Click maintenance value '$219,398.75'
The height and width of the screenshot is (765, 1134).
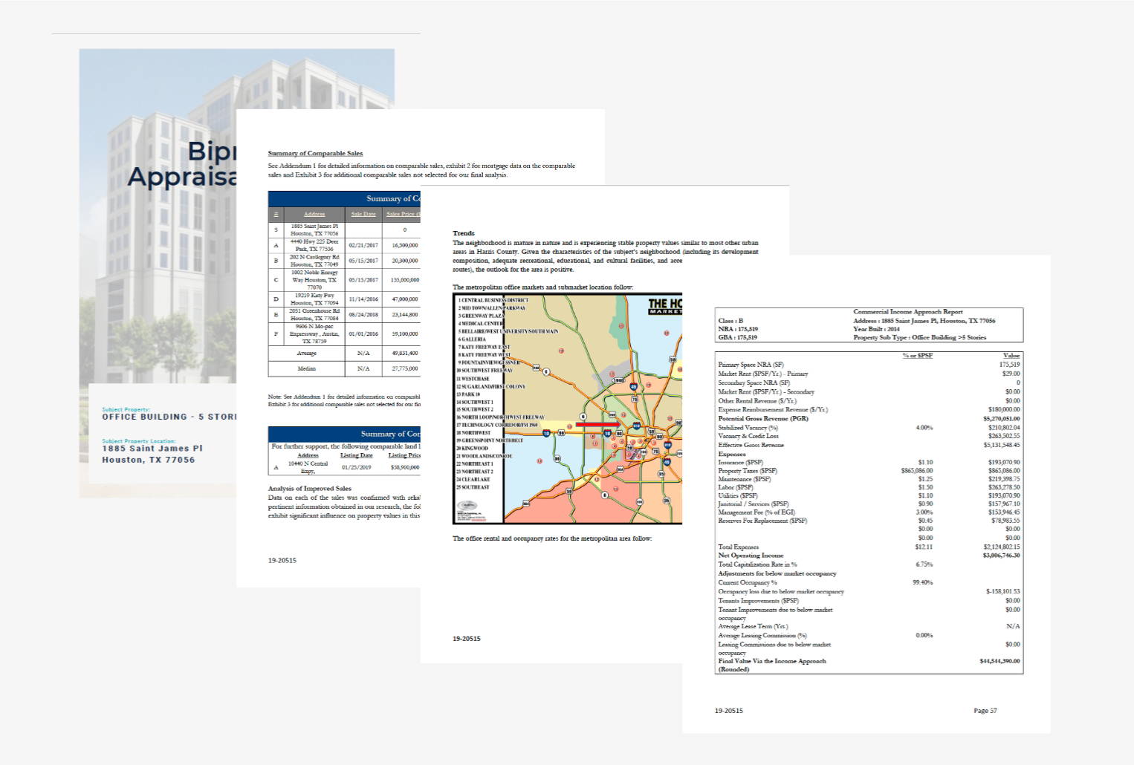pos(1004,479)
